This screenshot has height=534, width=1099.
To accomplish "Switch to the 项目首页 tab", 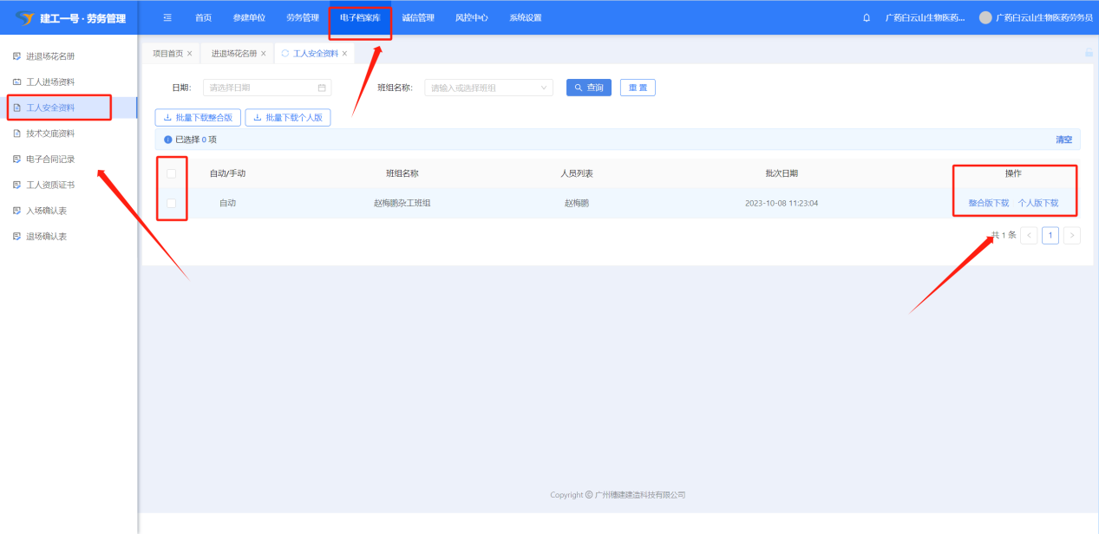I will click(x=167, y=54).
